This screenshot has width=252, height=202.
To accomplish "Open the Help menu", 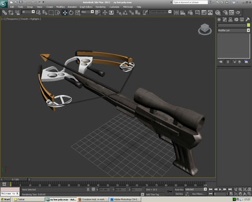I will 139,7.
